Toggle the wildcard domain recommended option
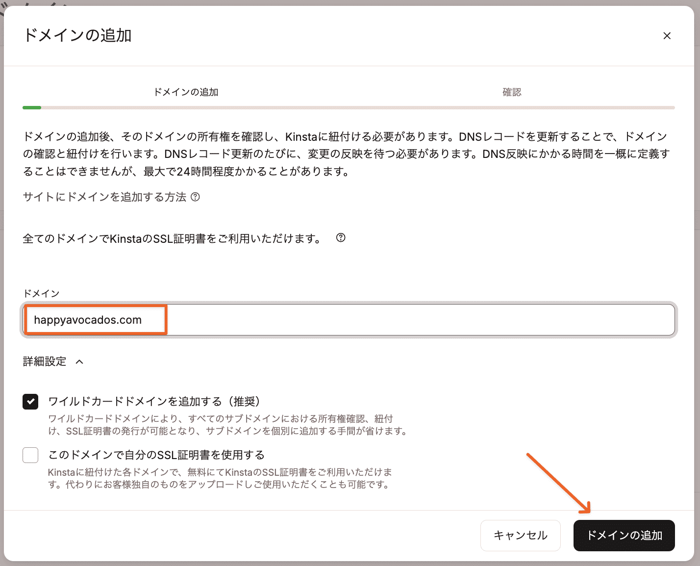Screen dimensions: 700x566 (30, 401)
